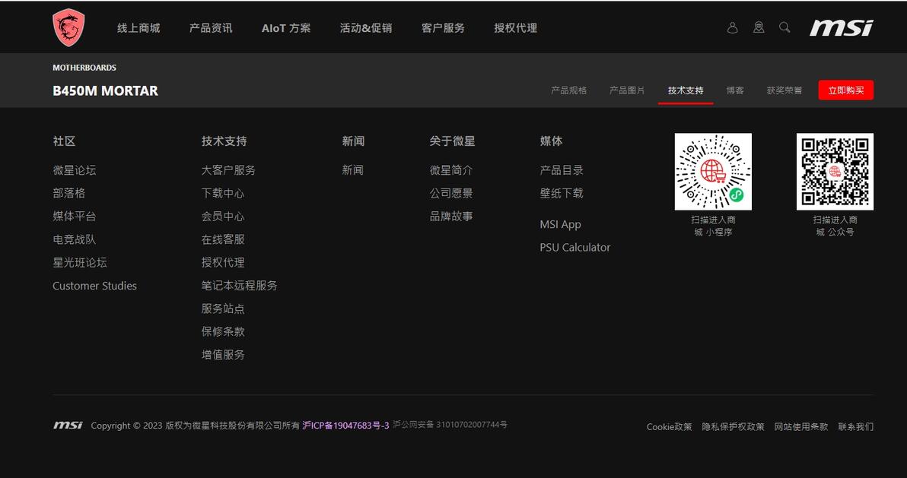Click the 社区 column heading
Screen dimensions: 907x478
[64, 141]
